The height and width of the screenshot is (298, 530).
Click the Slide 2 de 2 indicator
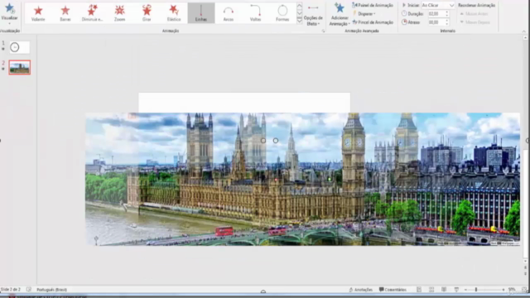pyautogui.click(x=11, y=290)
